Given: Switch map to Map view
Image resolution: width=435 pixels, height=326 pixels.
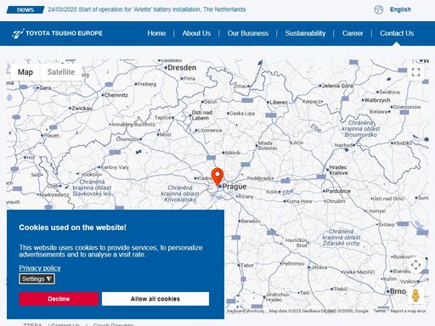Looking at the screenshot, I should [25, 72].
